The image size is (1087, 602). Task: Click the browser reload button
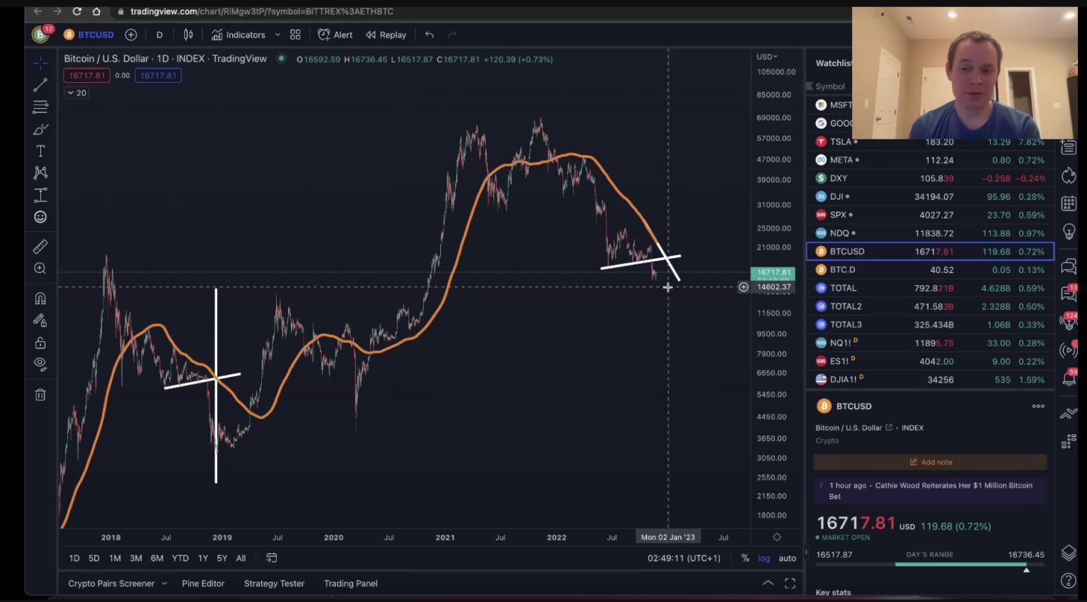coord(76,11)
